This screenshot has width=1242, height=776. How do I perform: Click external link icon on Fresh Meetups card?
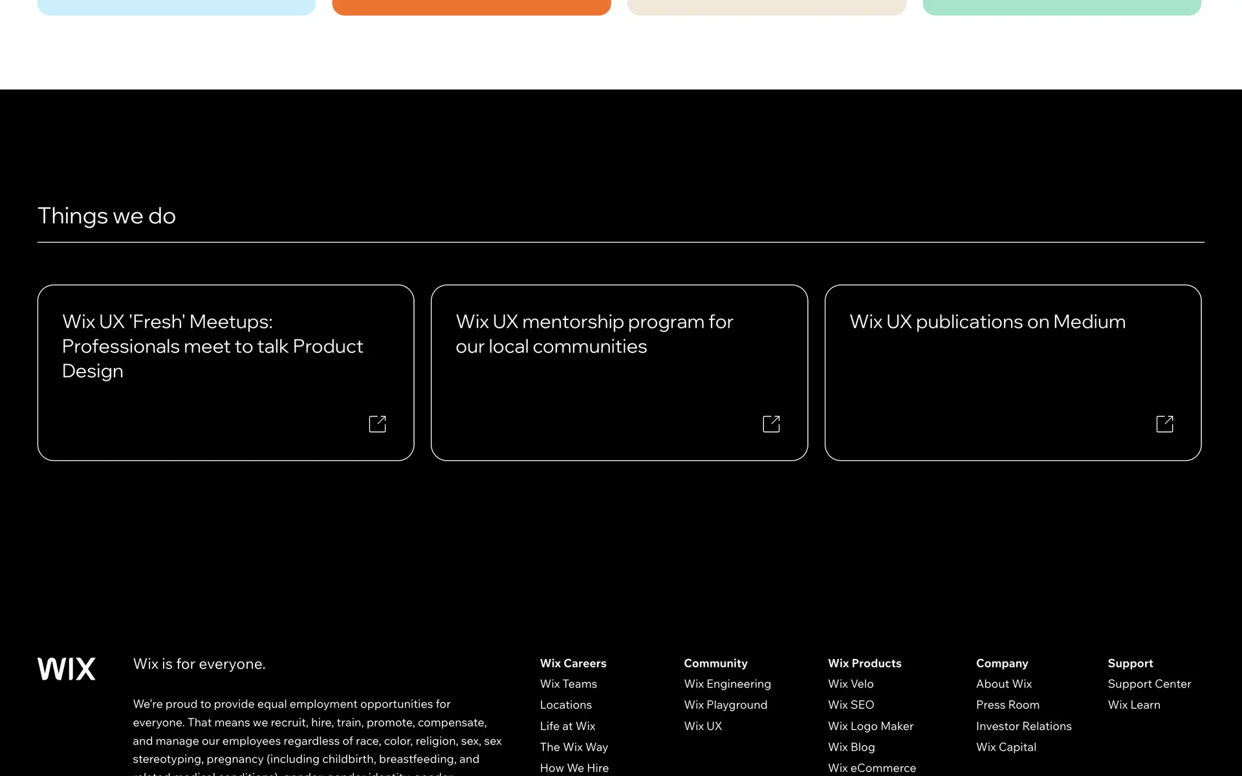(377, 424)
